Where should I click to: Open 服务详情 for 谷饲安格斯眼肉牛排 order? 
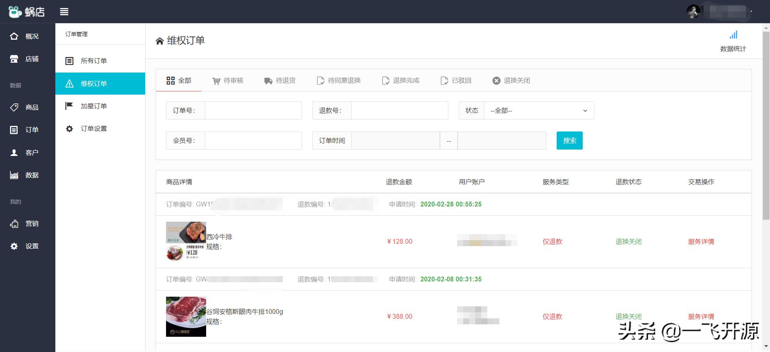point(701,317)
